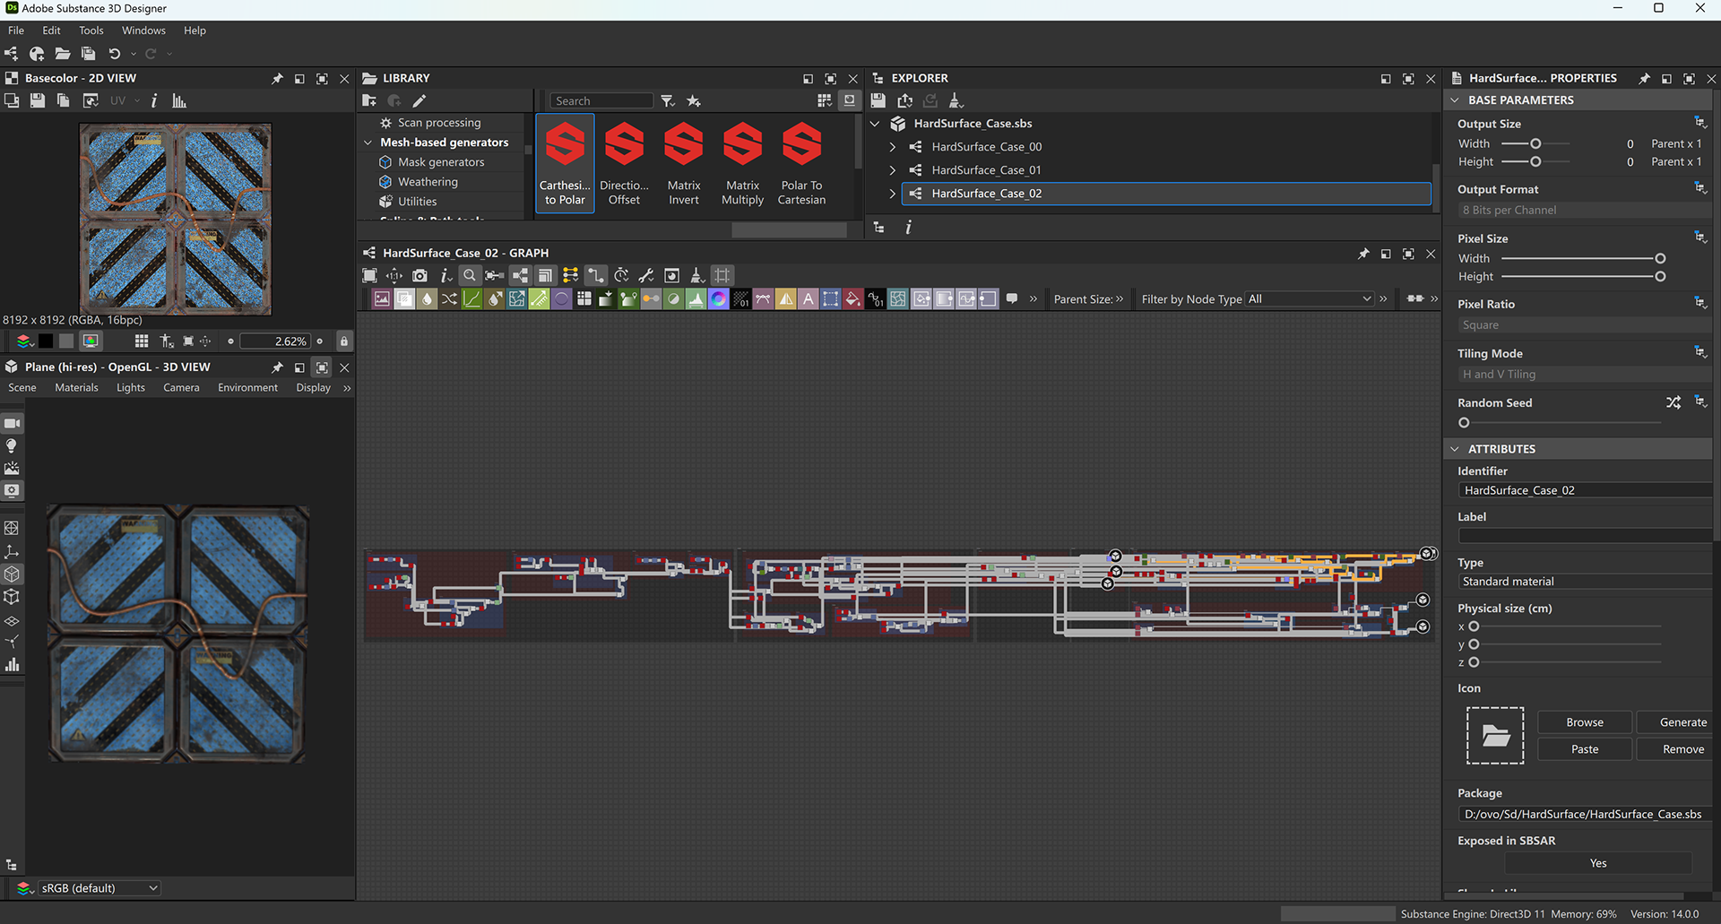The width and height of the screenshot is (1721, 924).
Task: Open Filter by Node Type dropdown
Action: coord(1310,299)
